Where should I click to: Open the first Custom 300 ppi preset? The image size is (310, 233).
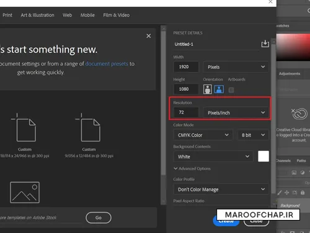pos(25,135)
